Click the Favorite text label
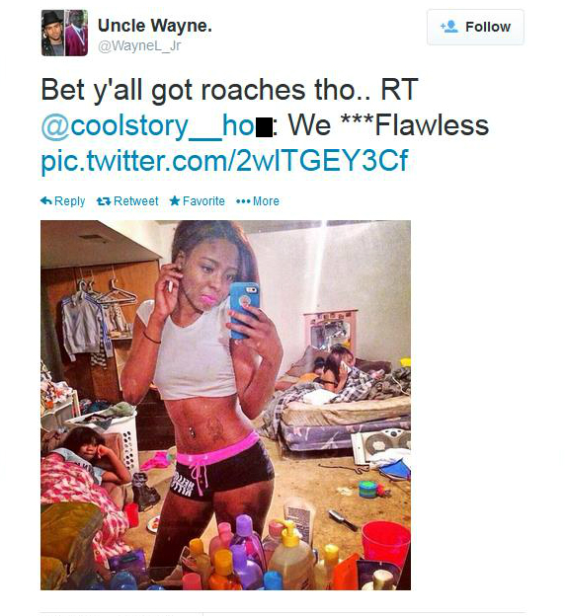This screenshot has height=616, width=566. [203, 201]
